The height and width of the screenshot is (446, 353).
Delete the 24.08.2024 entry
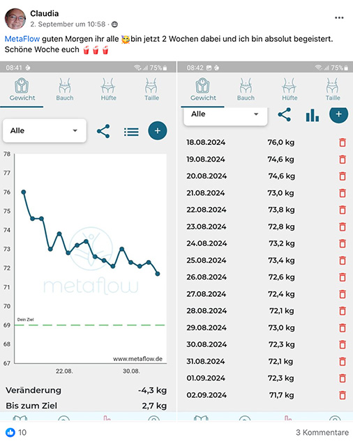click(x=343, y=243)
